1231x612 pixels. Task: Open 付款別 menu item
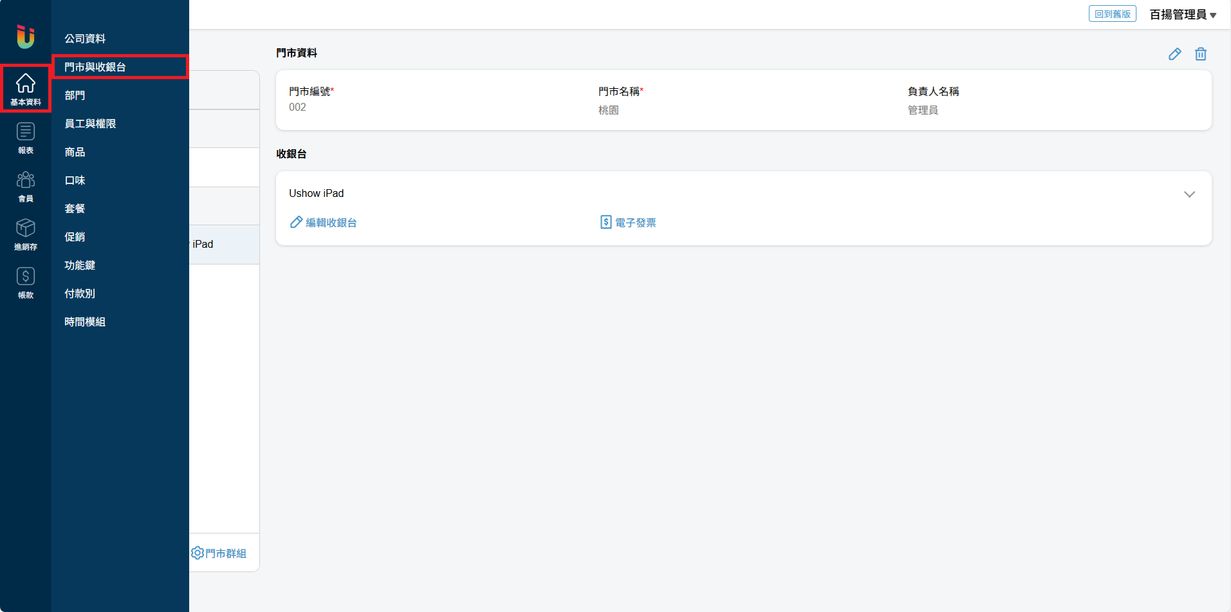pos(80,293)
